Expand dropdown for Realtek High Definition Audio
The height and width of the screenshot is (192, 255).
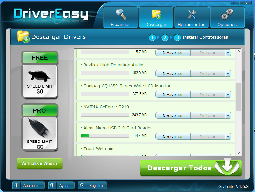click(x=228, y=74)
